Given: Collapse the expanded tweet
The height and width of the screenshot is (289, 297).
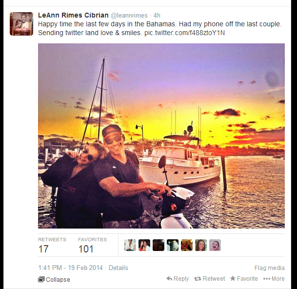Looking at the screenshot, I should pos(54,279).
